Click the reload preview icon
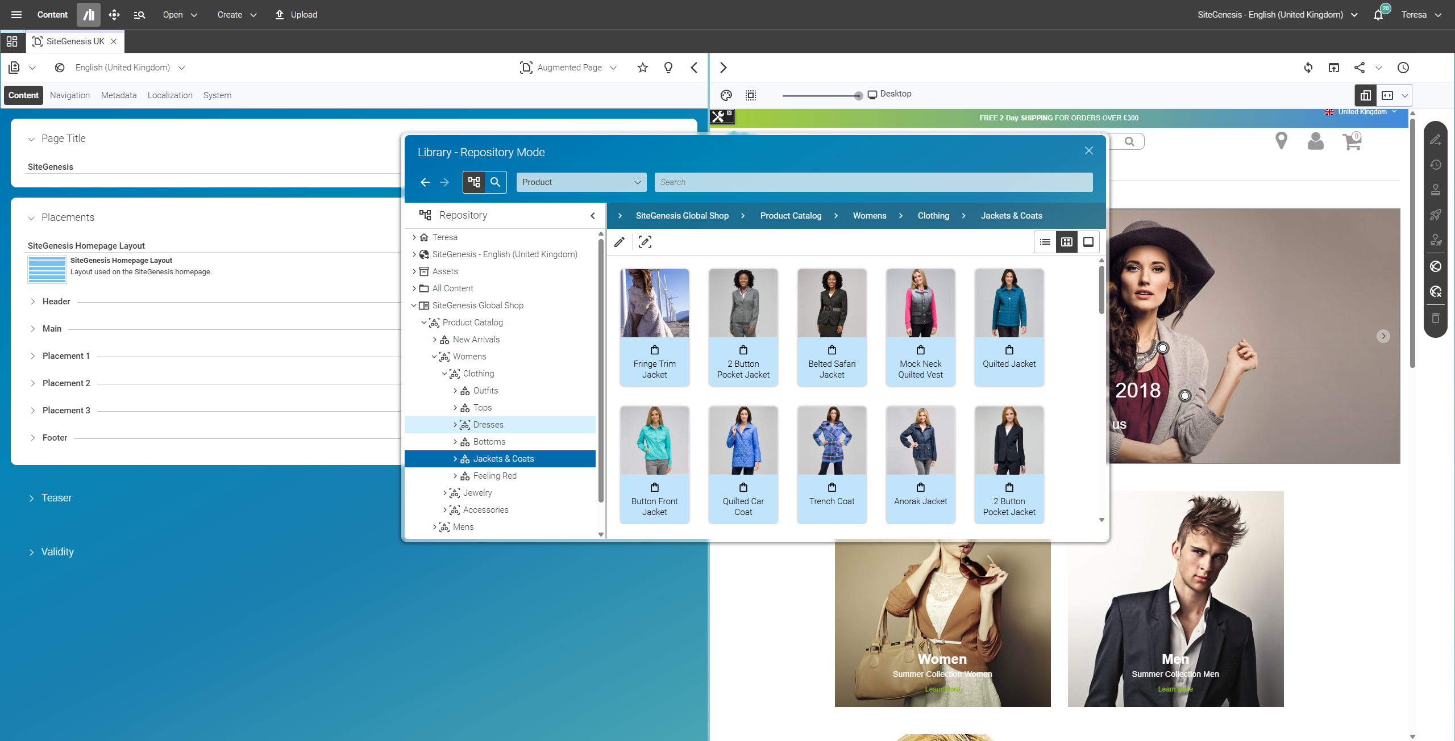1455x741 pixels. (x=1308, y=68)
